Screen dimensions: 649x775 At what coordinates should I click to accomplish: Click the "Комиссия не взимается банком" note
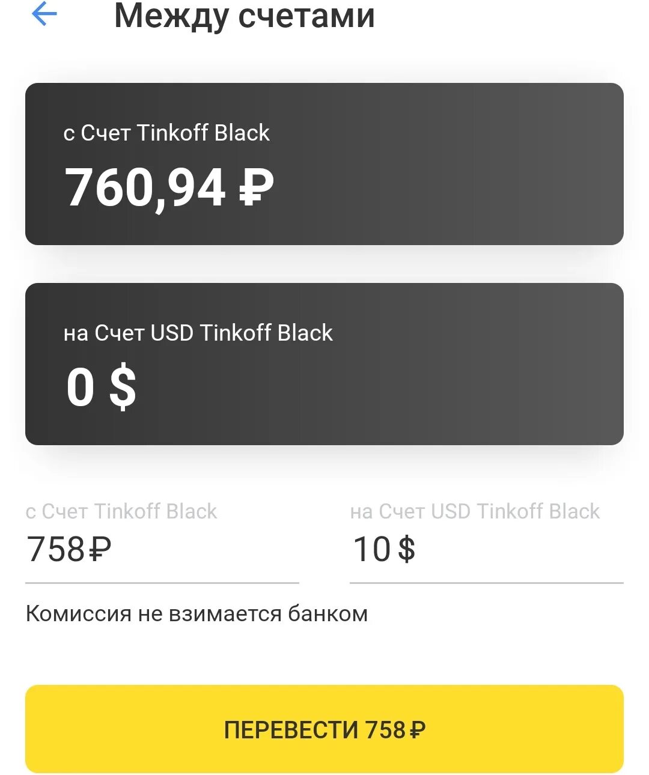click(x=197, y=614)
